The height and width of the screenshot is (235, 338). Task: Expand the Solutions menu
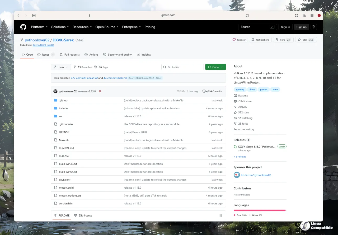[x=60, y=27]
